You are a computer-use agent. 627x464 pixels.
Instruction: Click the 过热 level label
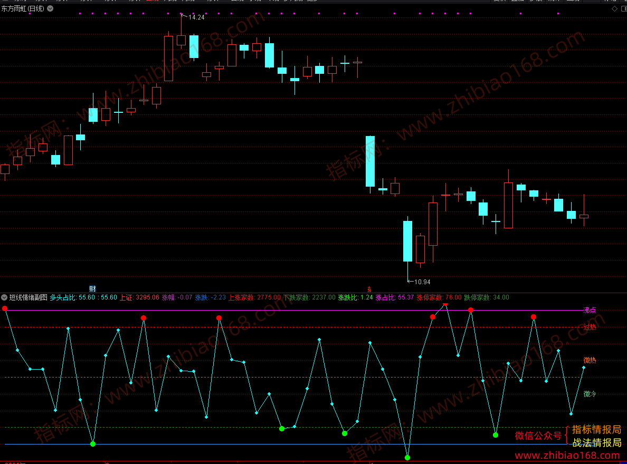[x=590, y=327]
